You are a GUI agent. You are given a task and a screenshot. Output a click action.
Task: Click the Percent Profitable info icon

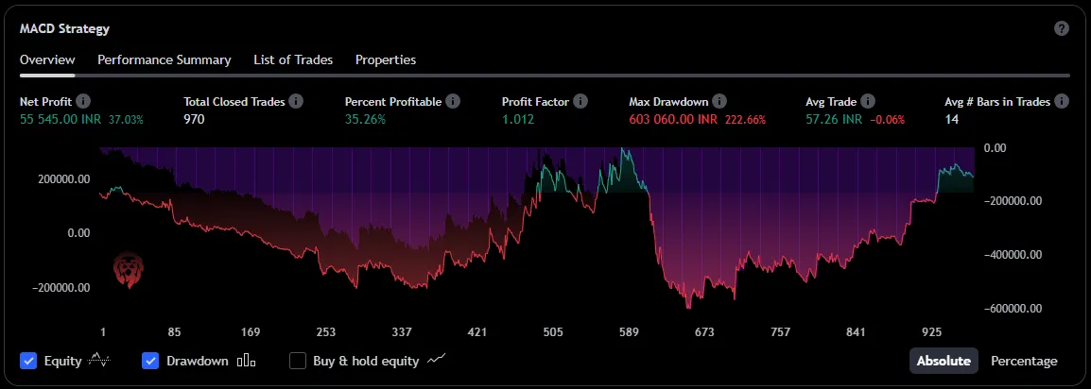(453, 101)
